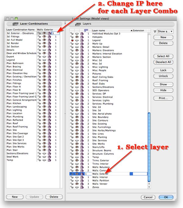The height and width of the screenshot is (208, 183).
Task: Click the intersection priority column header icon
Action: (x=86, y=30)
